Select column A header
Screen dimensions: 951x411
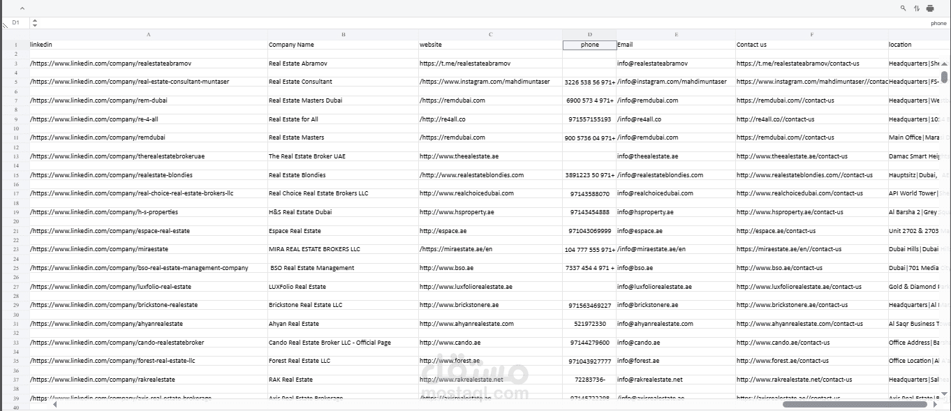[149, 34]
